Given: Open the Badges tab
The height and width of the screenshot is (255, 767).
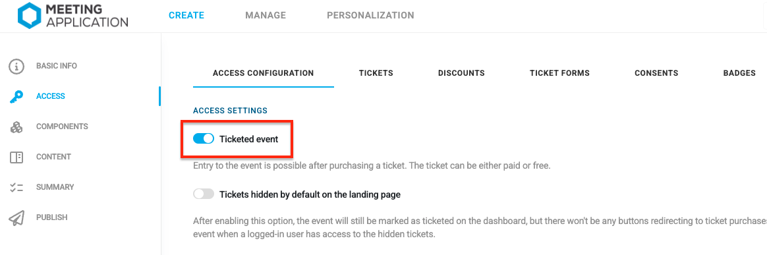Looking at the screenshot, I should [x=739, y=73].
